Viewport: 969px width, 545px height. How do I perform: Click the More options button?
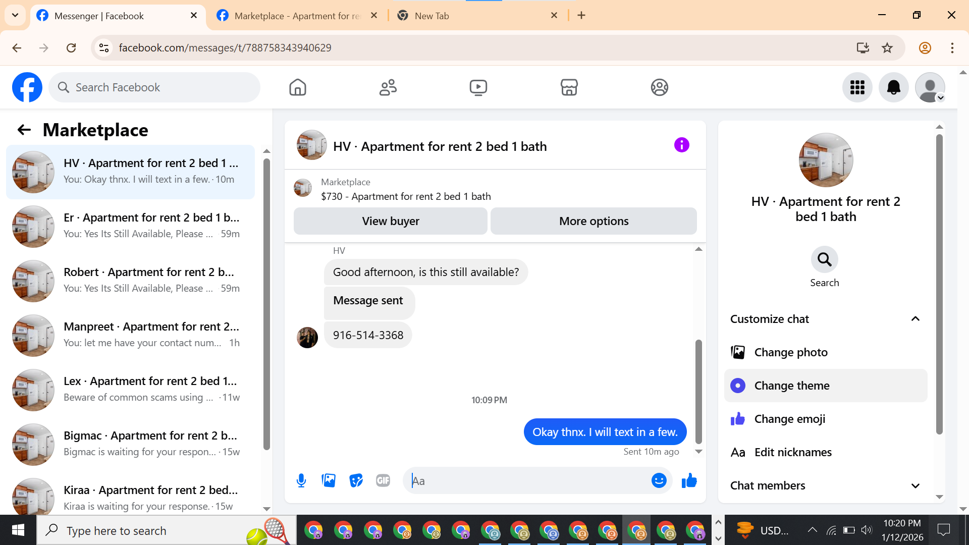(594, 221)
